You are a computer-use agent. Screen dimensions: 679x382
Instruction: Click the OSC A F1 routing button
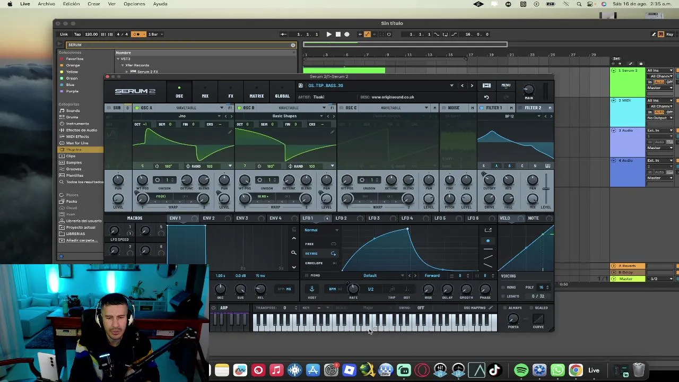coord(230,108)
